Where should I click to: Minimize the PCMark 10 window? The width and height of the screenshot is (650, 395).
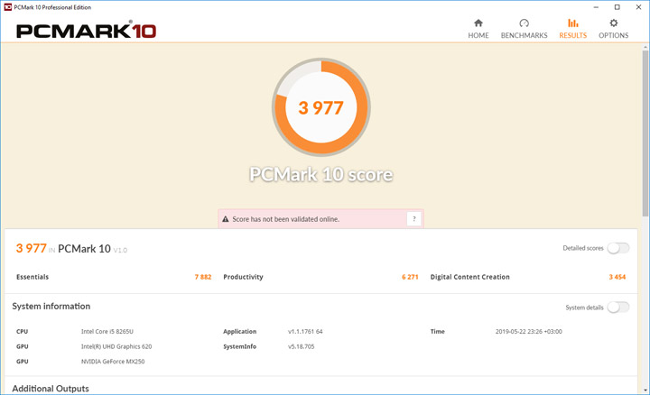point(596,7)
